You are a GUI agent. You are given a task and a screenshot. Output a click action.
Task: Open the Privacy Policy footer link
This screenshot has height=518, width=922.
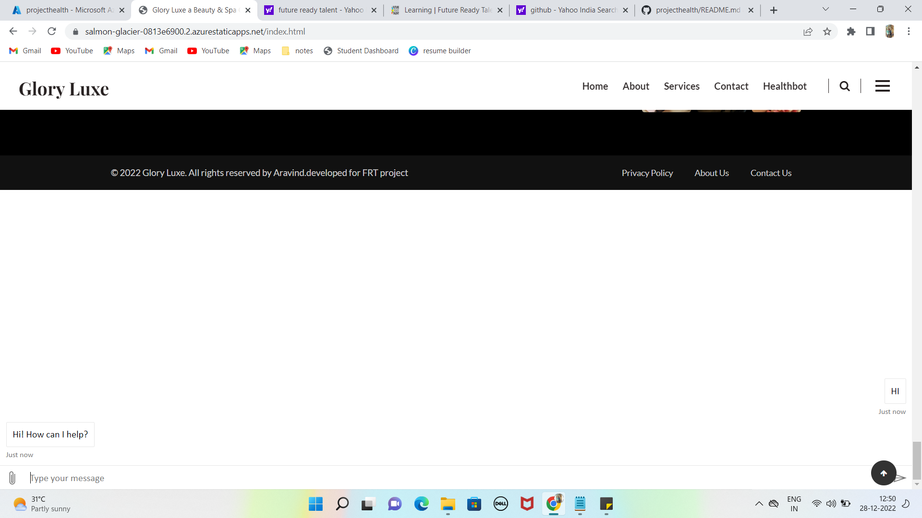tap(647, 173)
